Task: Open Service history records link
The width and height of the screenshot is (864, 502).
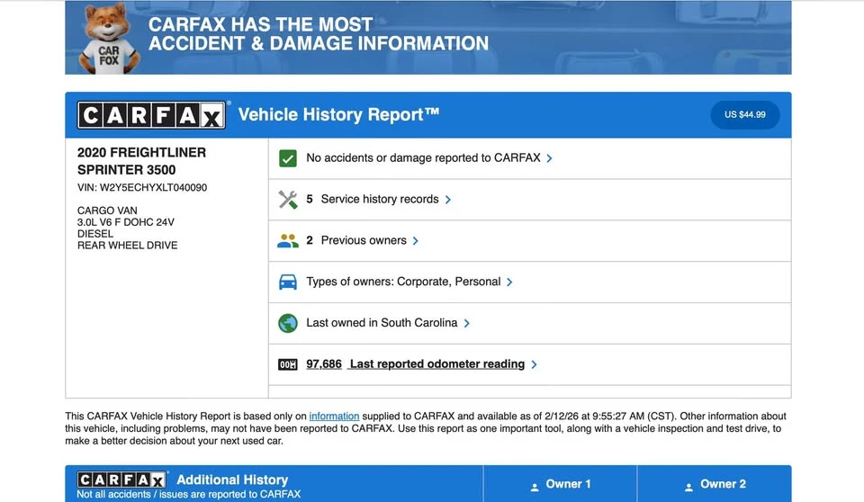Action: [380, 199]
